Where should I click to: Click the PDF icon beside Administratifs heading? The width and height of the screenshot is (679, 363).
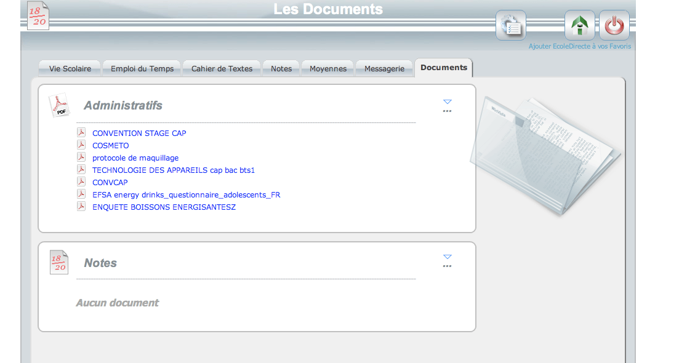pyautogui.click(x=59, y=105)
